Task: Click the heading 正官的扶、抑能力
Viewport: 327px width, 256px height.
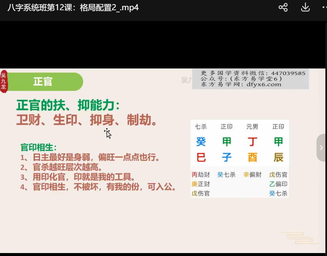Action: 68,106
